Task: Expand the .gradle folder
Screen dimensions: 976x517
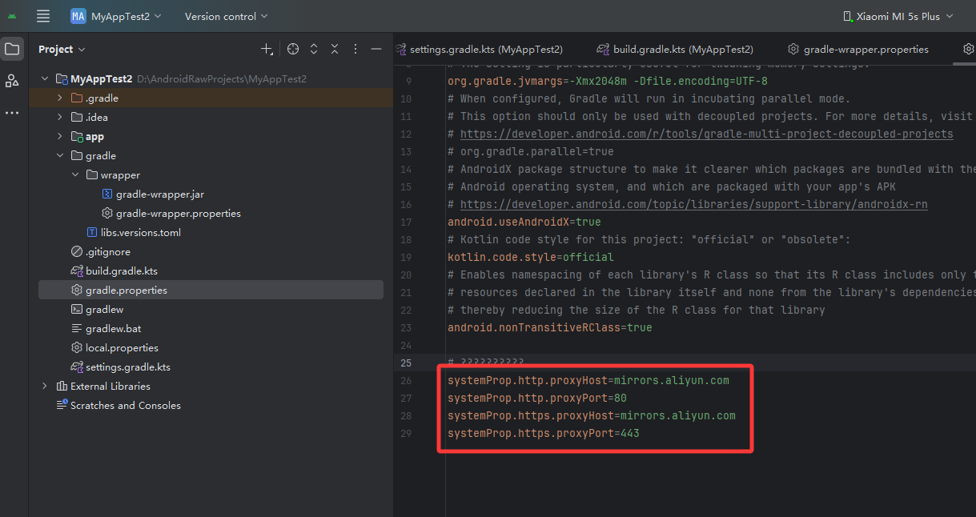Action: click(x=59, y=98)
